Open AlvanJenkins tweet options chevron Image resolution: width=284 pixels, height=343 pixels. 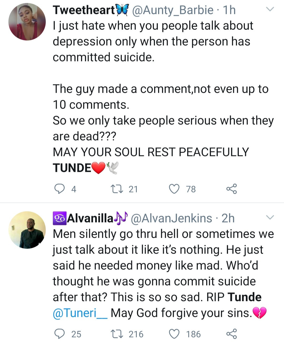[270, 218]
